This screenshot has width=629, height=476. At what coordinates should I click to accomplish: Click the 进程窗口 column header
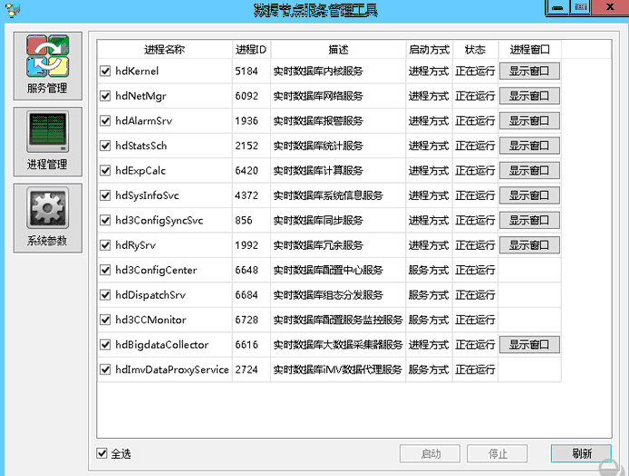(529, 49)
